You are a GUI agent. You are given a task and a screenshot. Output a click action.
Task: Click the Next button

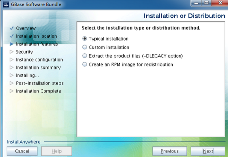click(x=208, y=151)
